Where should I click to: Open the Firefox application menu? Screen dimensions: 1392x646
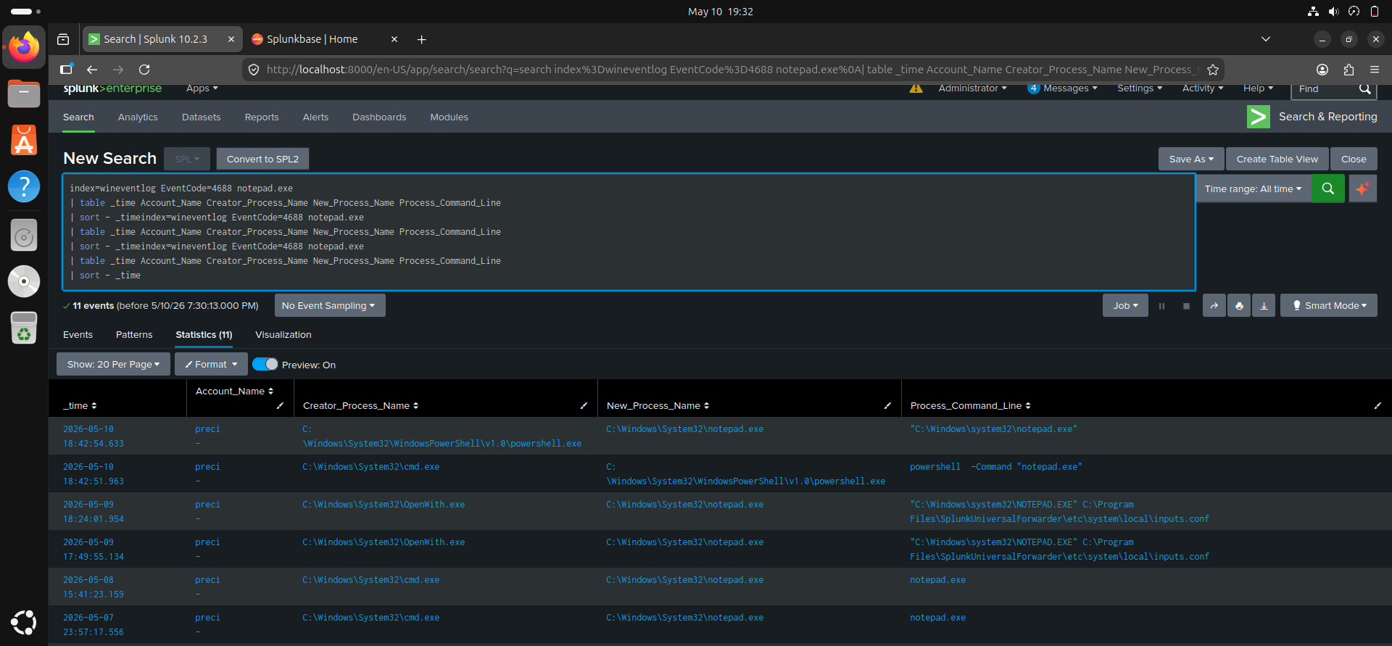[x=1375, y=70]
